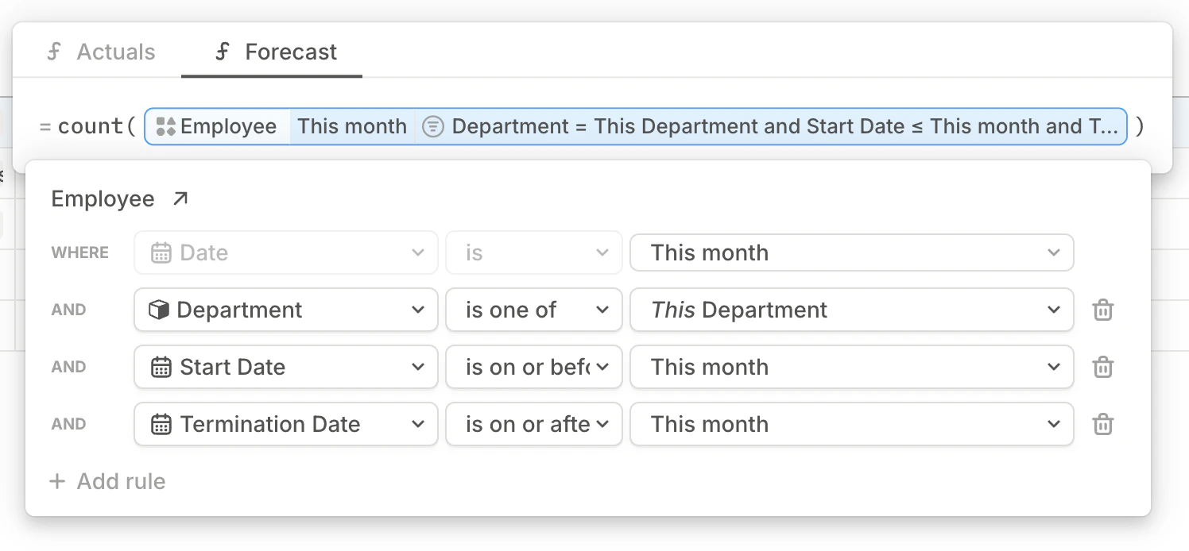Expand the Date rule's 'This month' value
1189x551 pixels.
[x=851, y=252]
